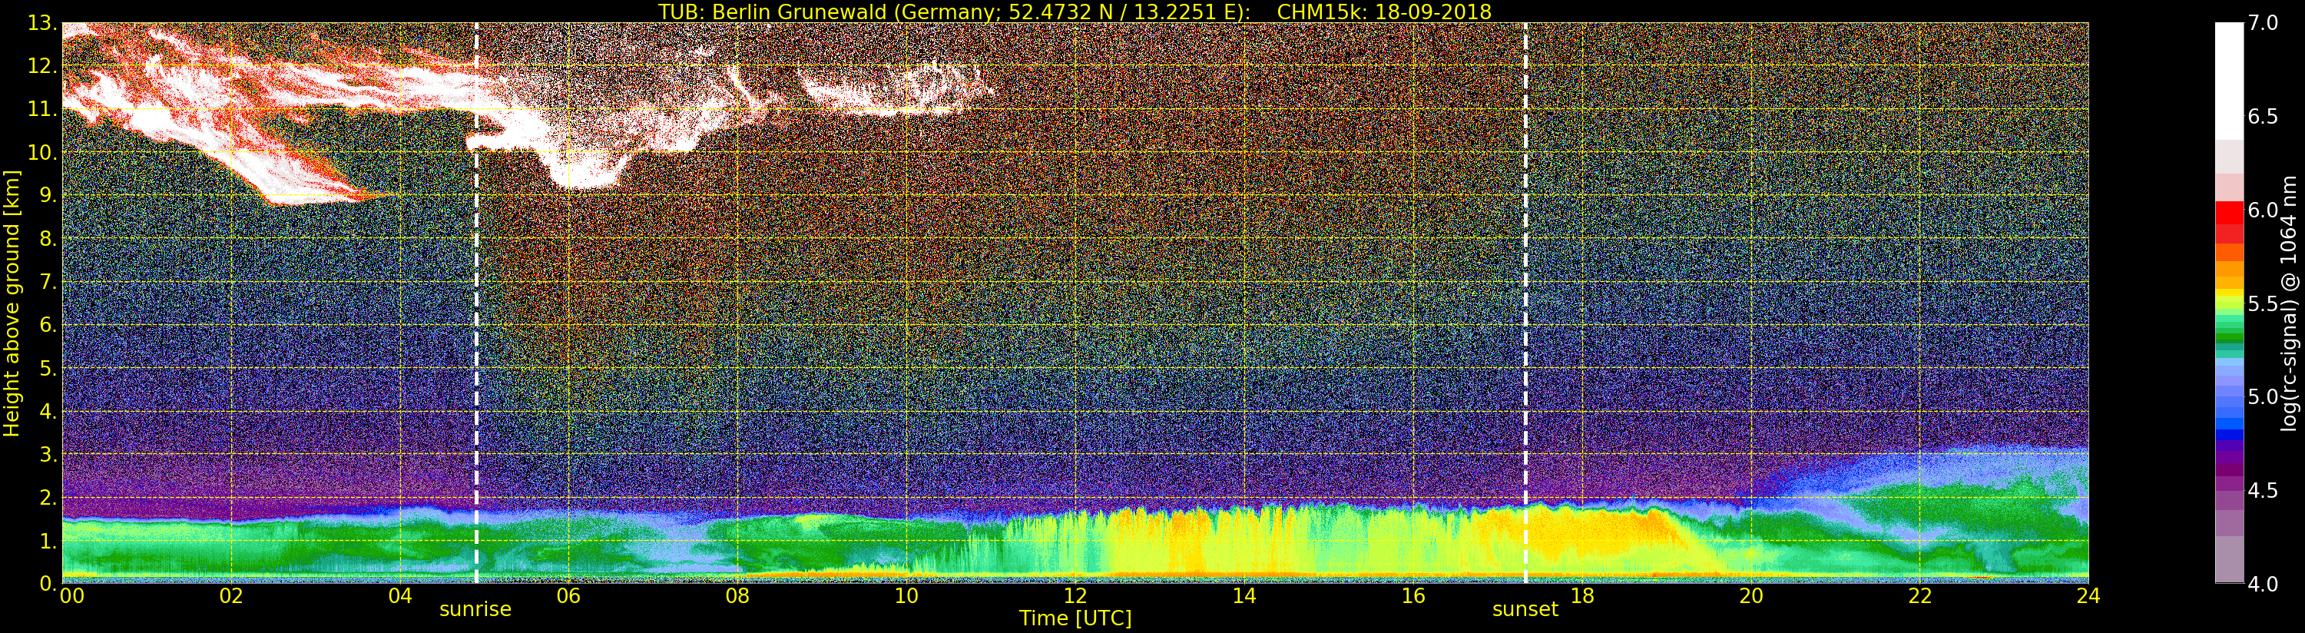Click the height axis tick "7."

coord(48,282)
